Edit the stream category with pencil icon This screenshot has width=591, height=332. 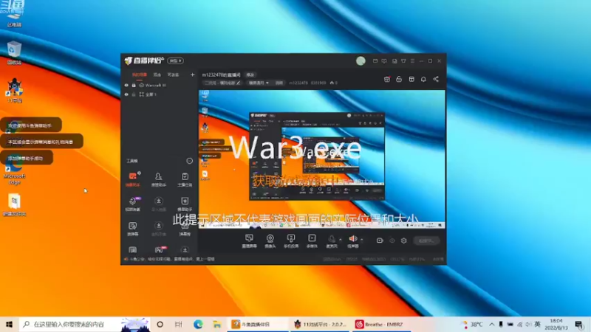[x=238, y=83]
